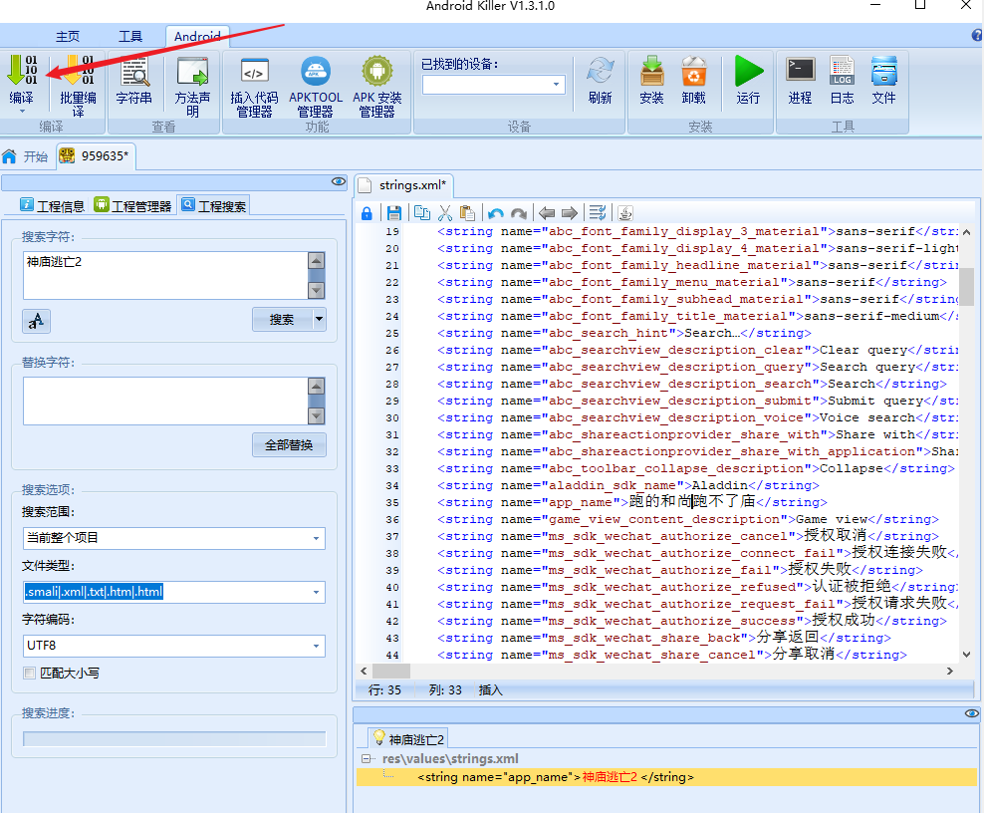Click the 搜索 button
This screenshot has height=813, width=984.
(x=282, y=320)
